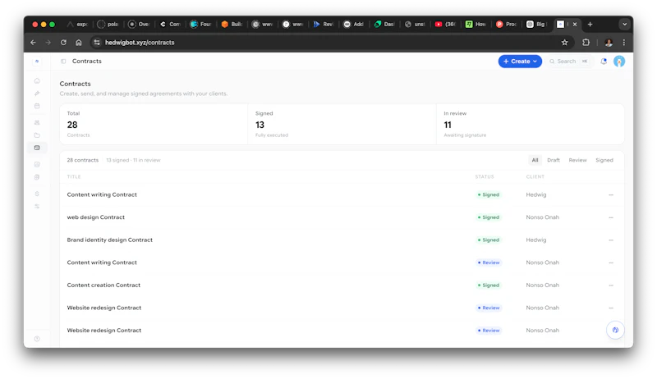Image resolution: width=657 pixels, height=379 pixels.
Task: Toggle the sidebar panel icon beside Contracts
Action: pos(63,61)
